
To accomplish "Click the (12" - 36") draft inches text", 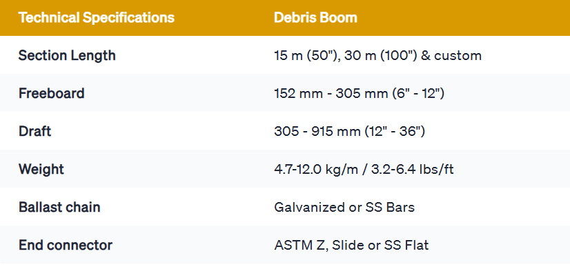I will pyautogui.click(x=393, y=131).
